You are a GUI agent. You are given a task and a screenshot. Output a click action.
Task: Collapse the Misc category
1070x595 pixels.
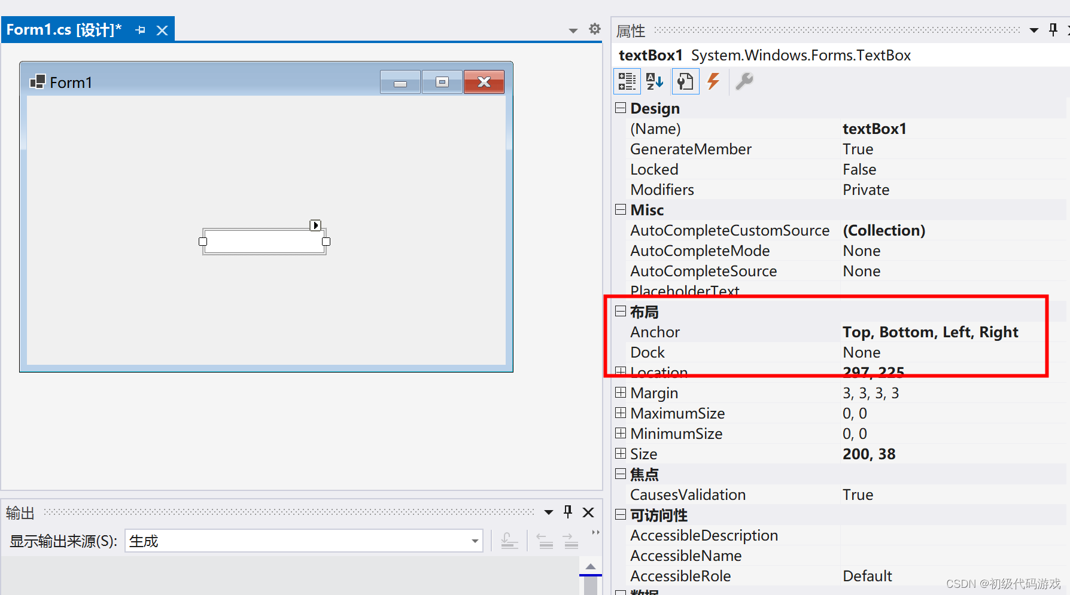(621, 209)
